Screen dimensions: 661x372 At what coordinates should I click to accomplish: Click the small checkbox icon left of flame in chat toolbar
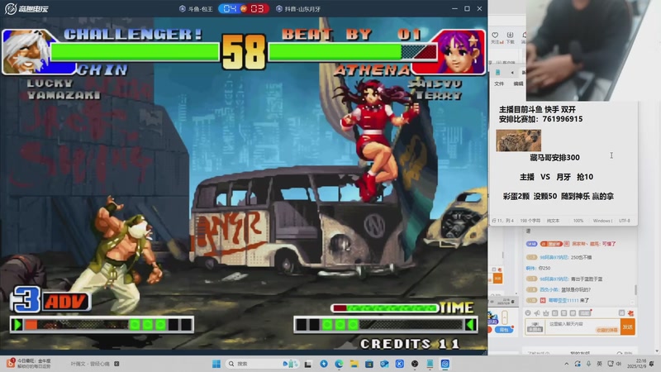click(x=621, y=313)
